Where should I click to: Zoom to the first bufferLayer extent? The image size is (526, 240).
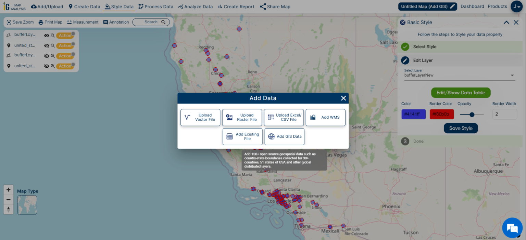[x=53, y=35]
